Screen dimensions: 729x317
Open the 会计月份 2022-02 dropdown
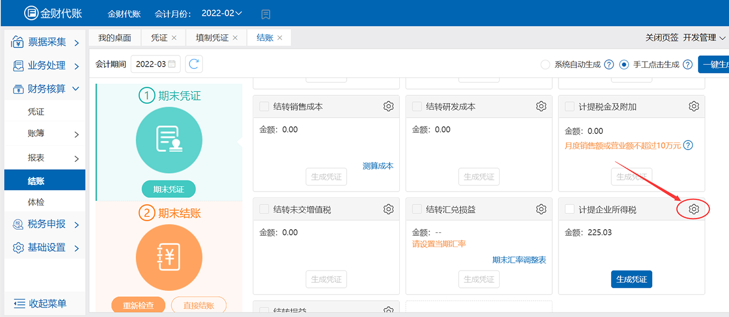pyautogui.click(x=222, y=13)
